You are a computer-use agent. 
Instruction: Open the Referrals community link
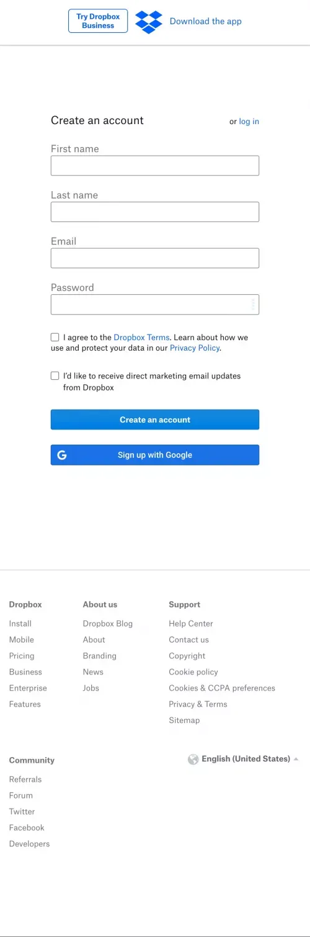(x=25, y=779)
